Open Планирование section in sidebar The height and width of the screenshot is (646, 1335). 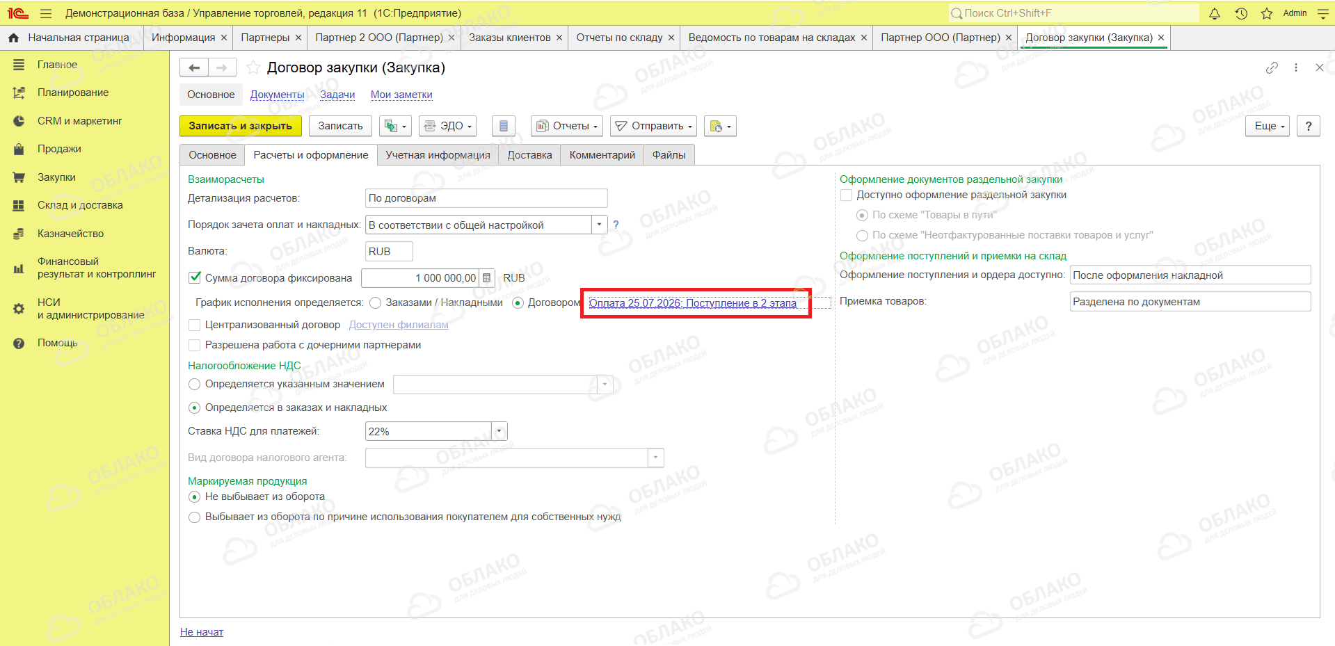(73, 92)
